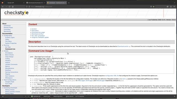Open File Filters in sidebar

coord(8,41)
